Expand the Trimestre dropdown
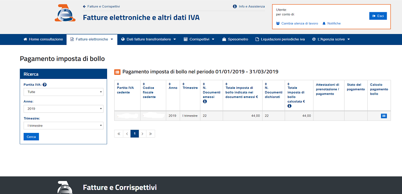Image resolution: width=402 pixels, height=194 pixels. 63,126
